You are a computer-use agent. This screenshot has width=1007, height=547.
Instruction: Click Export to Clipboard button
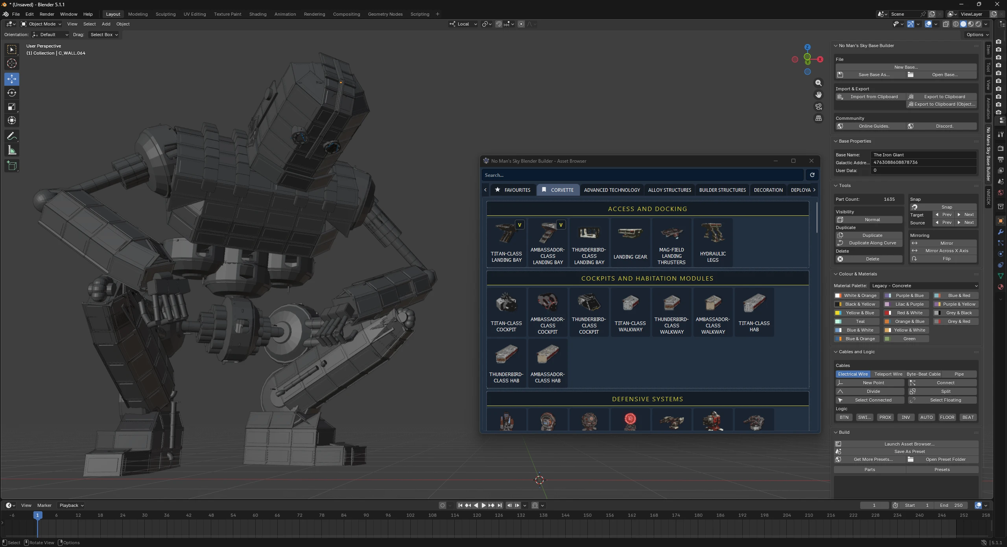tap(942, 97)
